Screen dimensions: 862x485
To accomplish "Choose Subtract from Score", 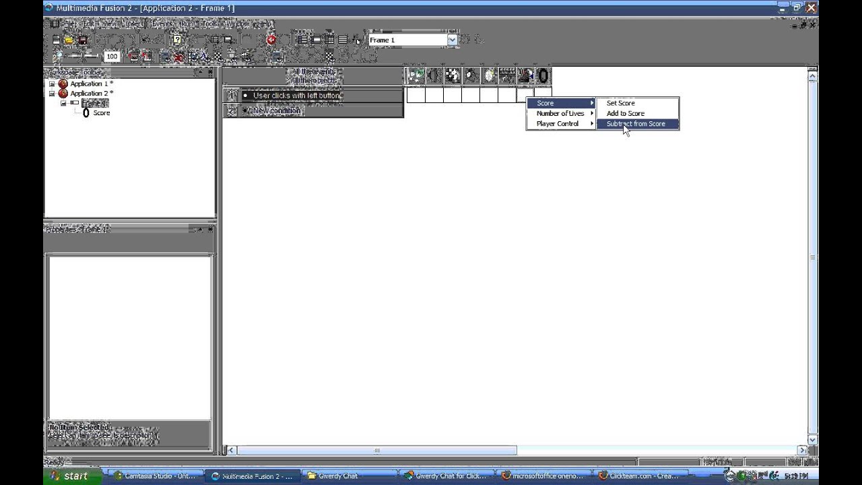I will tap(638, 124).
